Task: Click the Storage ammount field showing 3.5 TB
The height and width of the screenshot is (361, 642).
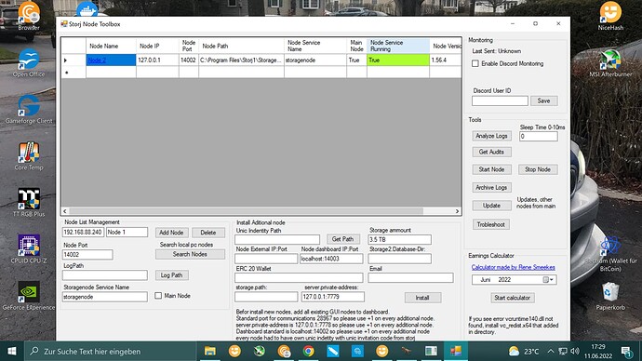Action: (399, 239)
